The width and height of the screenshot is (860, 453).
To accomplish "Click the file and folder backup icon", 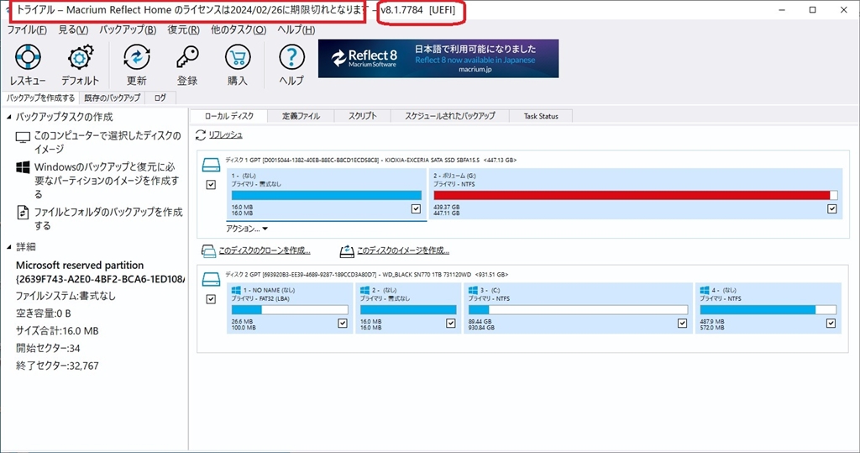I will pos(23,212).
